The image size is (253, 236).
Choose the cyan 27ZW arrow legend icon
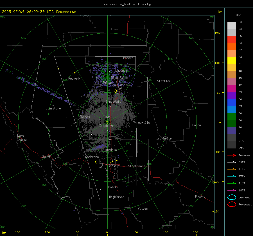point(232,177)
